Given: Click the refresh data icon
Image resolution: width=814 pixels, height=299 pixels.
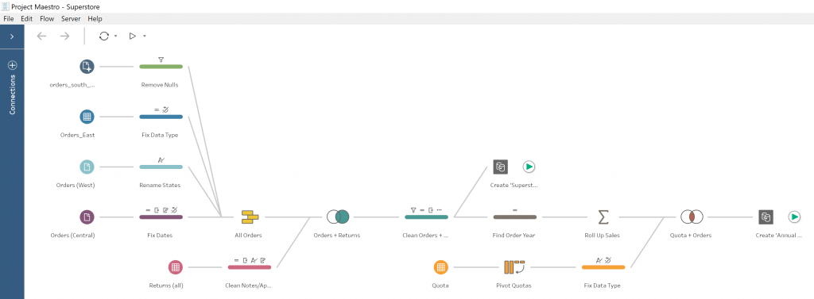Looking at the screenshot, I should (x=104, y=36).
